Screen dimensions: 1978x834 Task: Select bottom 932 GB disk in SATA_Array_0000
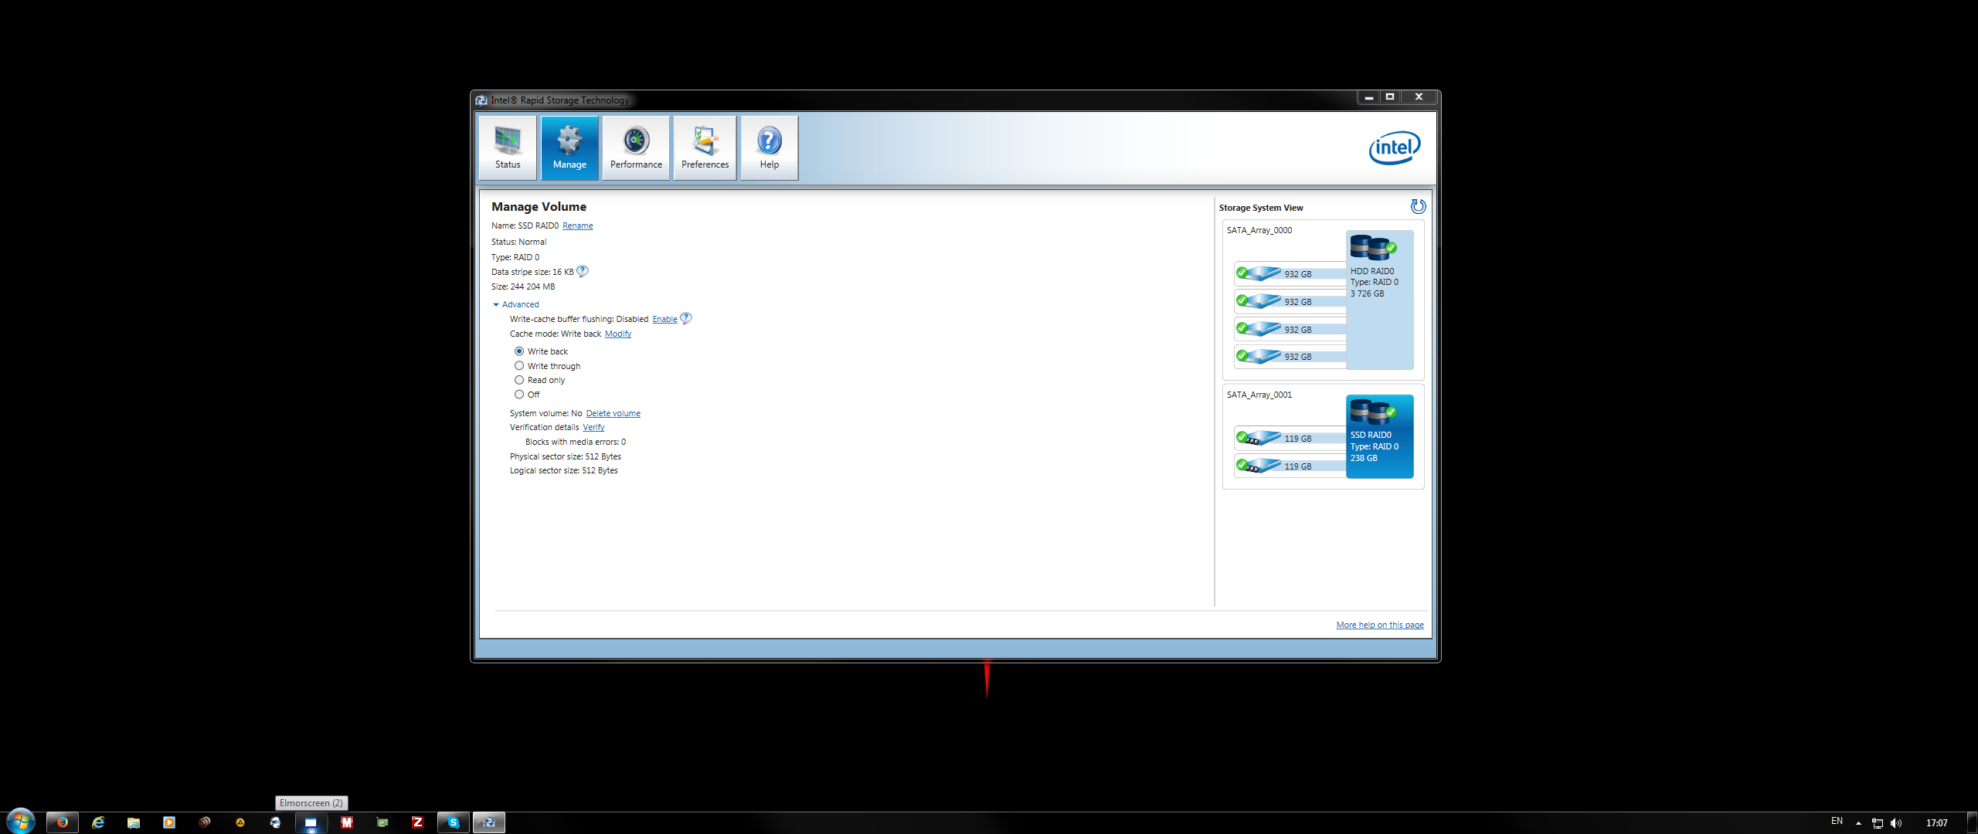click(x=1290, y=356)
